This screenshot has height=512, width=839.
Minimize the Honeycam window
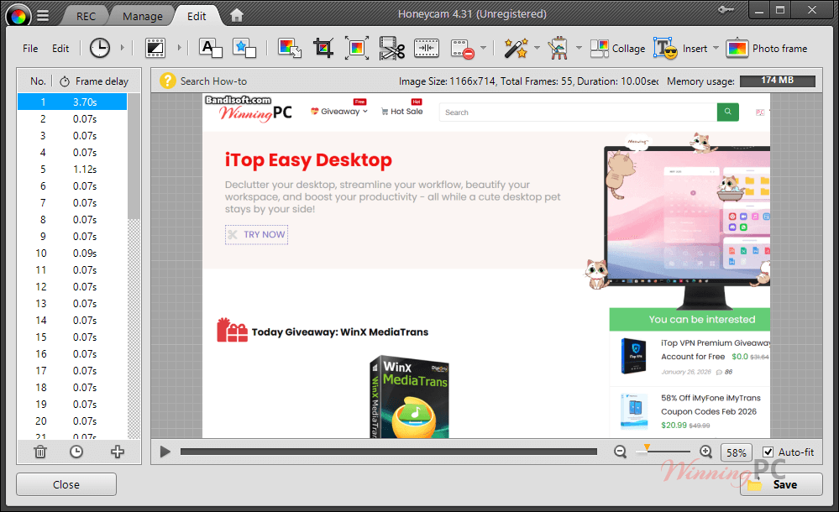758,10
